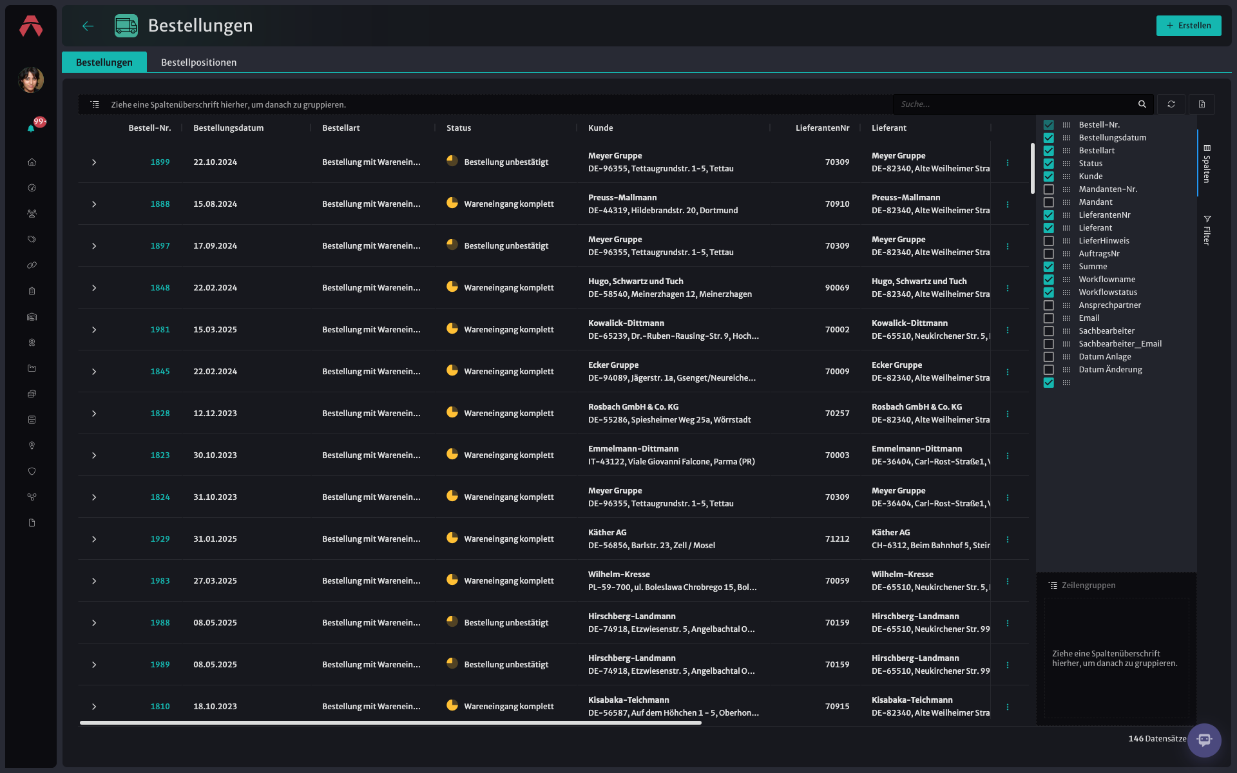This screenshot has height=773, width=1237.
Task: Enable the Mandant column checkbox
Action: 1049,202
